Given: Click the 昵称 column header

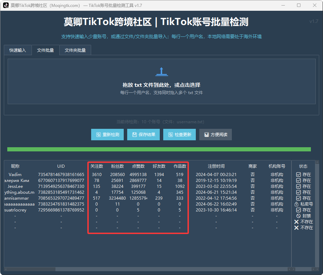Looking at the screenshot, I should tap(15, 166).
